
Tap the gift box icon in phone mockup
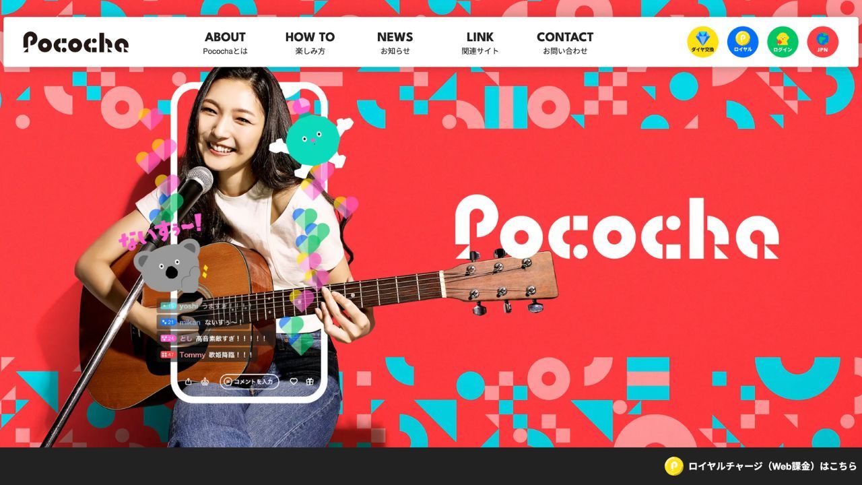[x=310, y=381]
